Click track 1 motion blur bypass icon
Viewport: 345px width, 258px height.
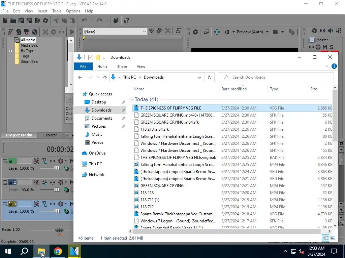coord(36,161)
